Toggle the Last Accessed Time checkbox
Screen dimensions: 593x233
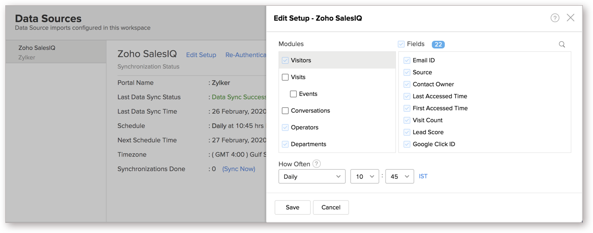407,96
